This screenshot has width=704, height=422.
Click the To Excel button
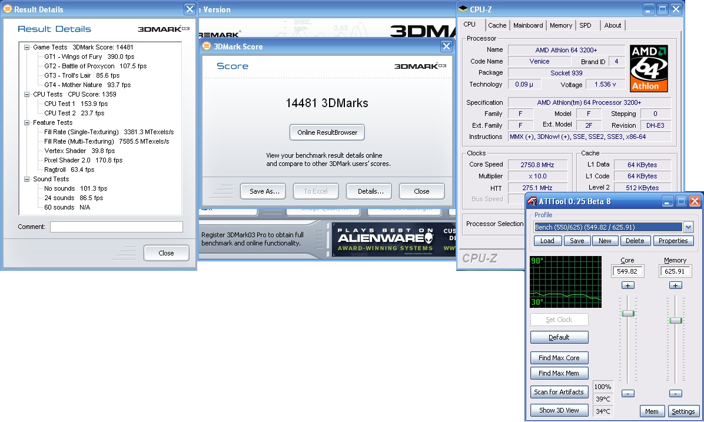tap(316, 191)
